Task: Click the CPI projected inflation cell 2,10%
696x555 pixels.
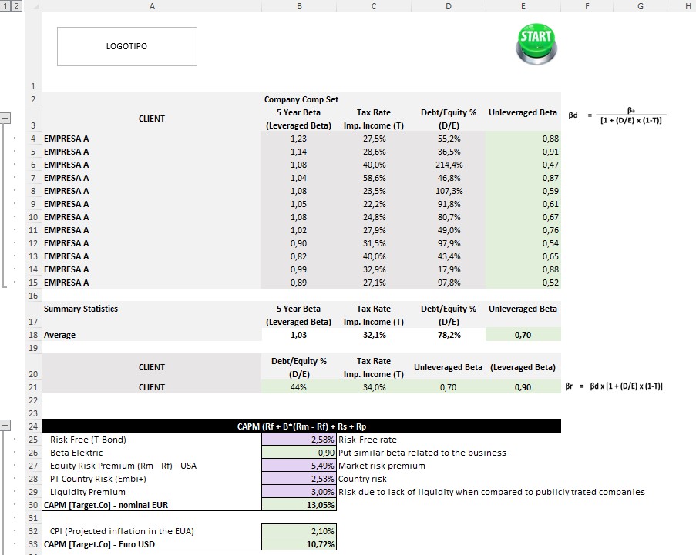Action: pos(299,531)
